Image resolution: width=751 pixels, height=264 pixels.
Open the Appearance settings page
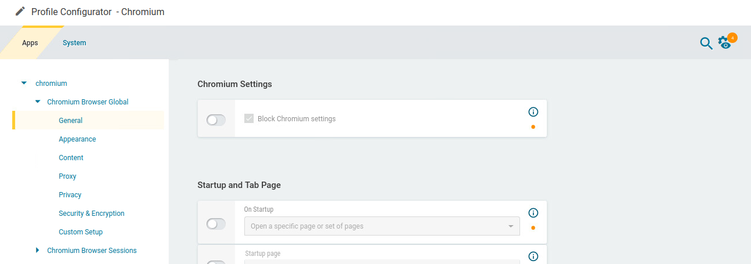pyautogui.click(x=77, y=139)
